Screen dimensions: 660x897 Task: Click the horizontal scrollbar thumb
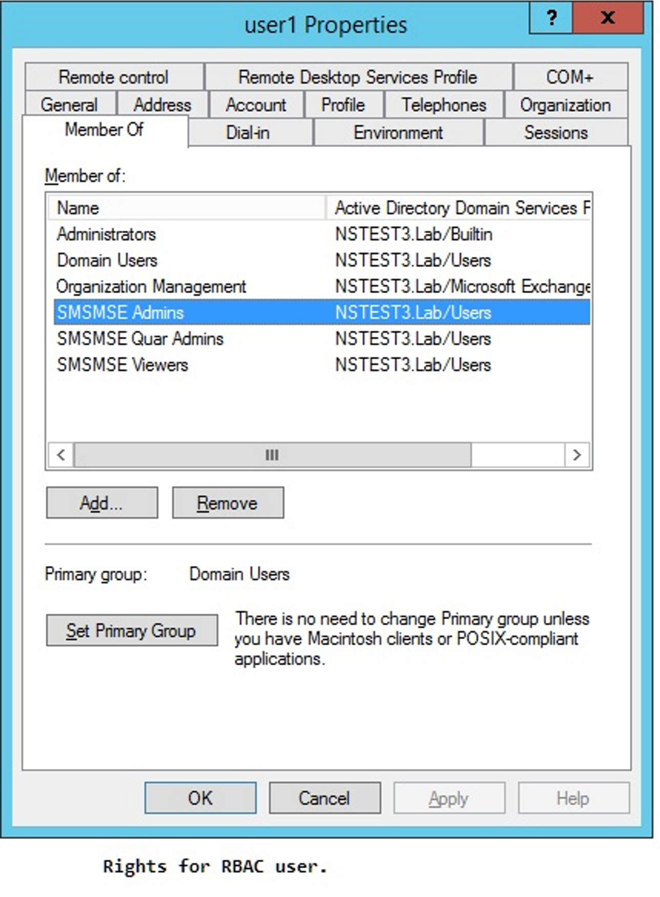tap(273, 455)
